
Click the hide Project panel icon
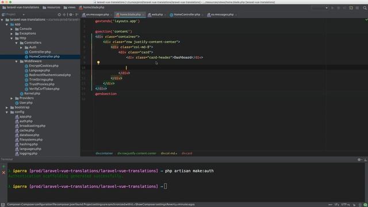76,14
